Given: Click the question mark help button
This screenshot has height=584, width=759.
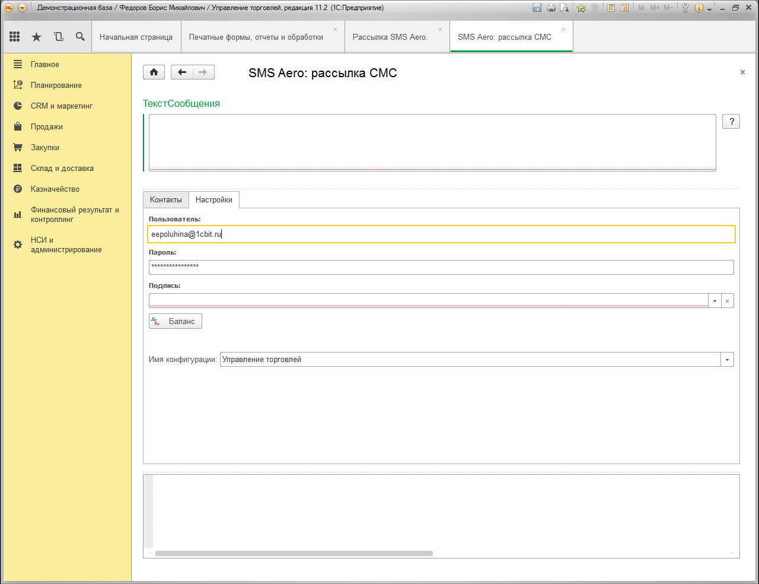Looking at the screenshot, I should (x=731, y=122).
